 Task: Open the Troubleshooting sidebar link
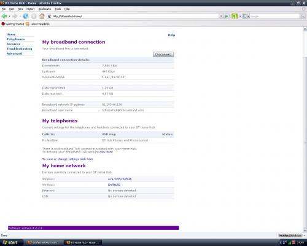20,49
